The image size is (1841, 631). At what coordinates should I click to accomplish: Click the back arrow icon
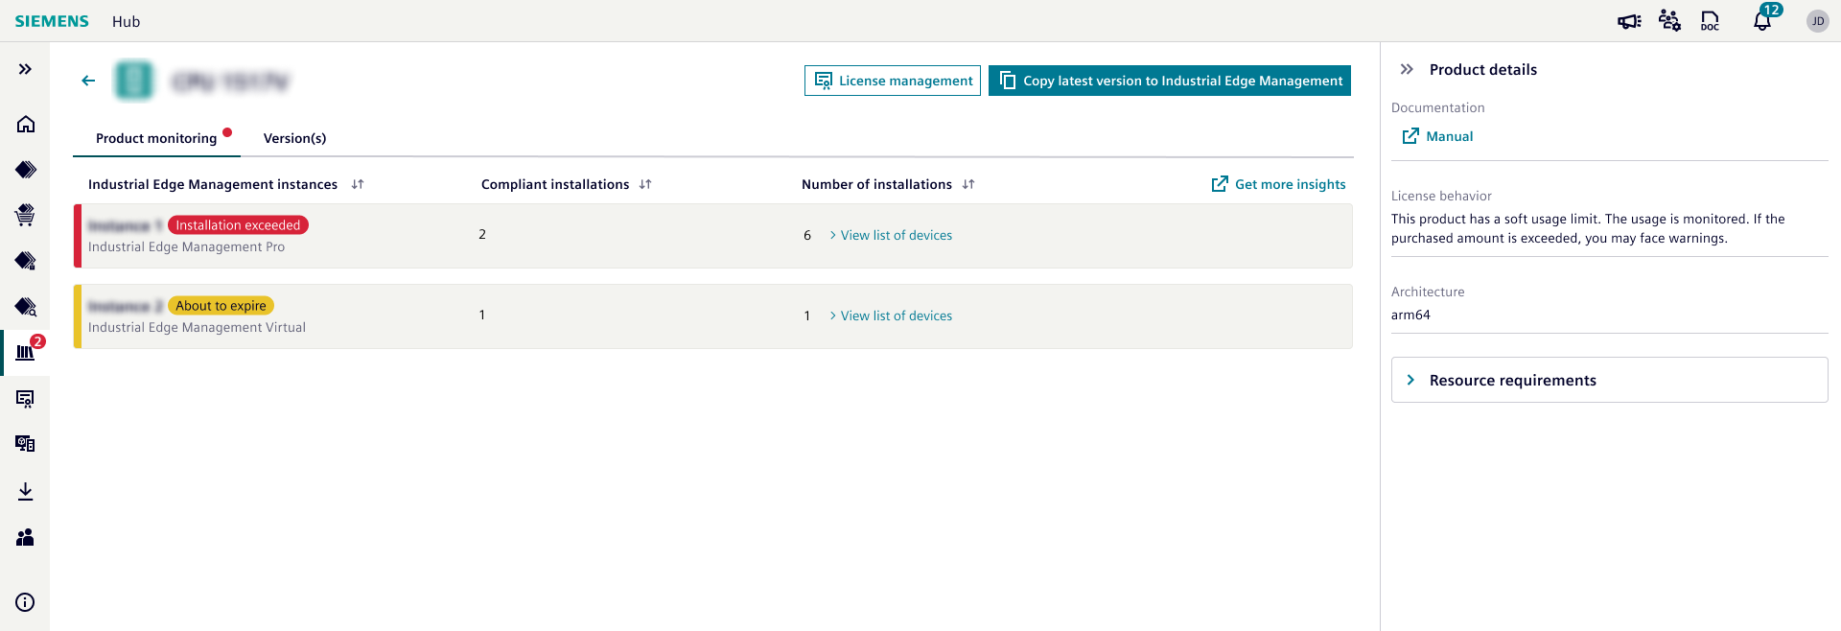88,81
